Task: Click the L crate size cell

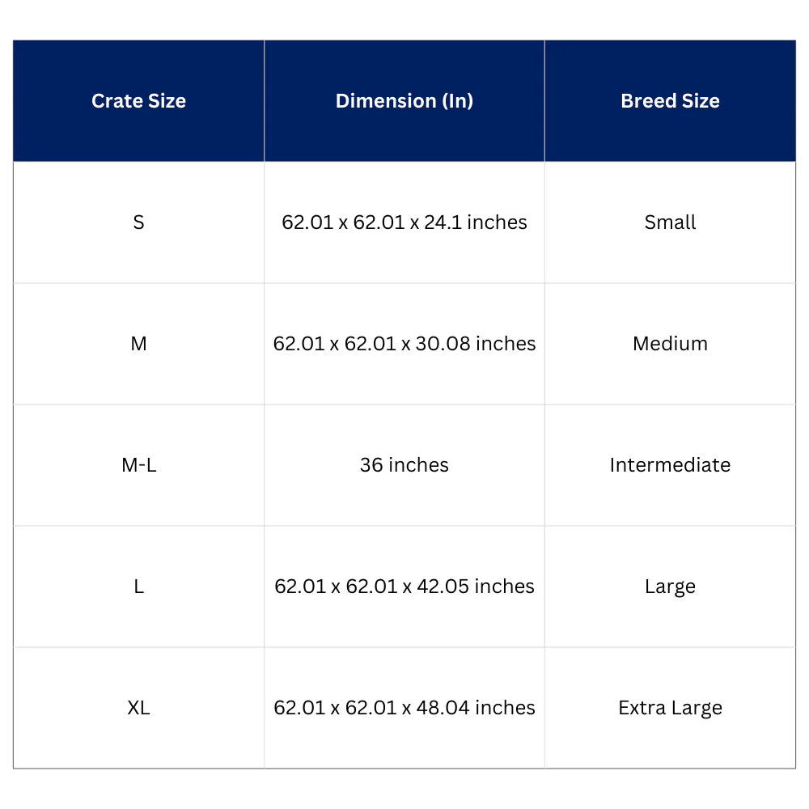Action: pos(138,587)
